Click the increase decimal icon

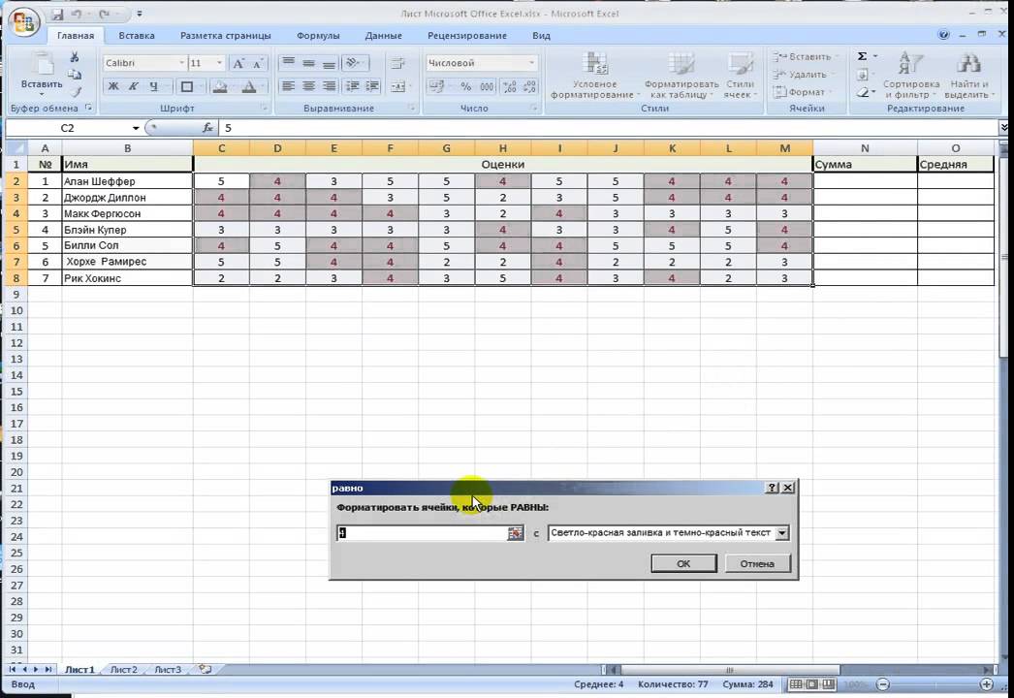[x=510, y=86]
